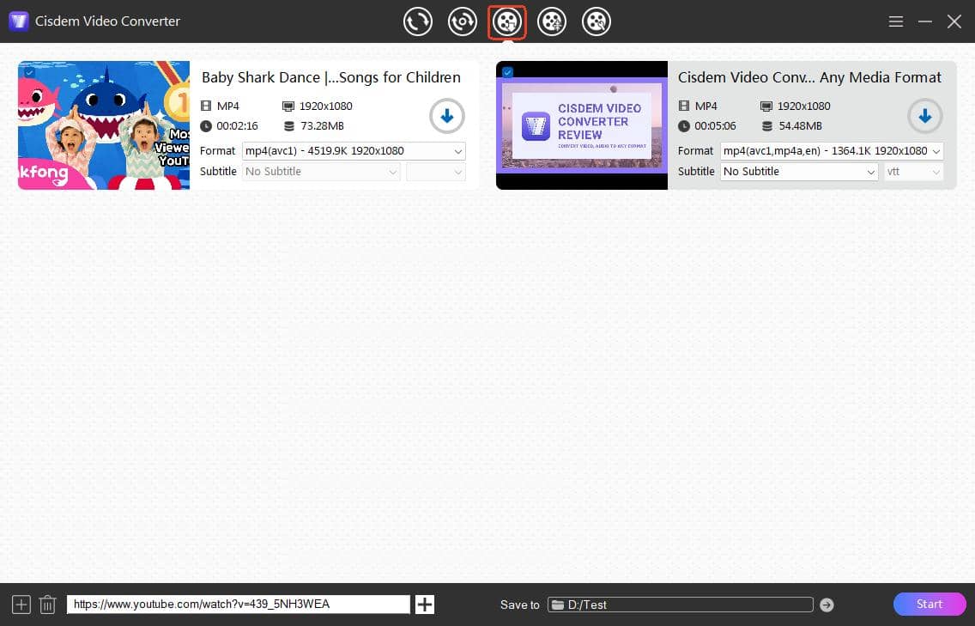Screen dimensions: 975x626
Task: Click the Cisdem logo at top left
Action: (18, 21)
